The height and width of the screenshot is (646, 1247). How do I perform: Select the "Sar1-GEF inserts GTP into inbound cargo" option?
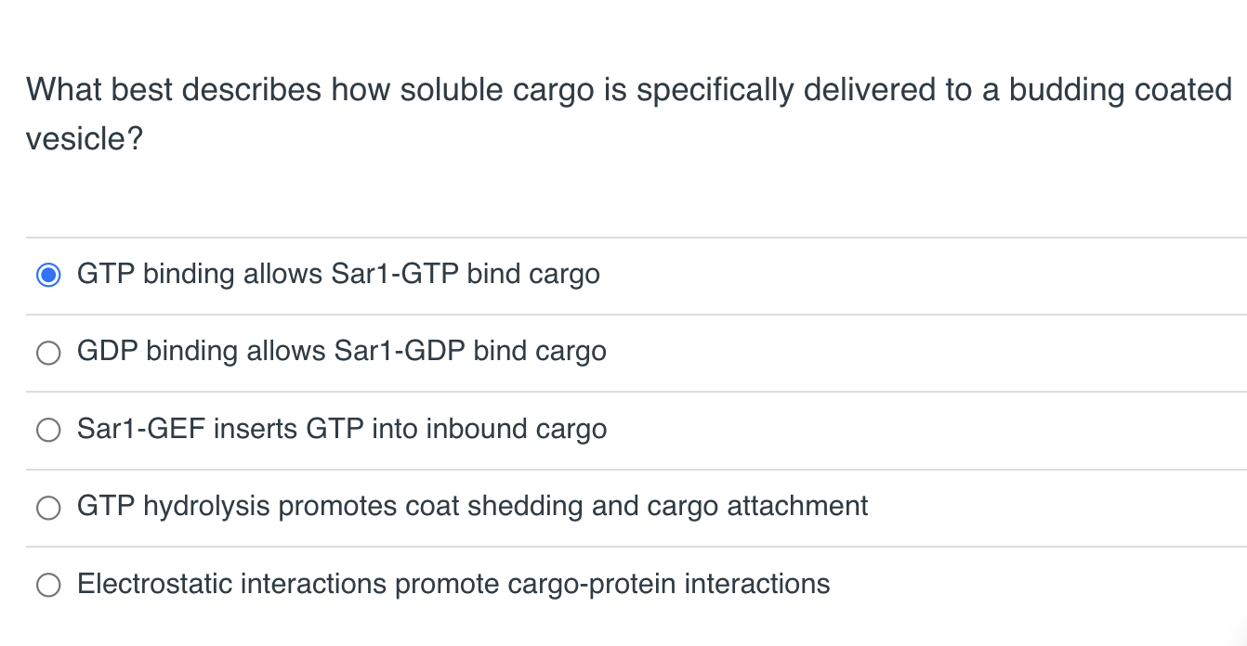48,430
